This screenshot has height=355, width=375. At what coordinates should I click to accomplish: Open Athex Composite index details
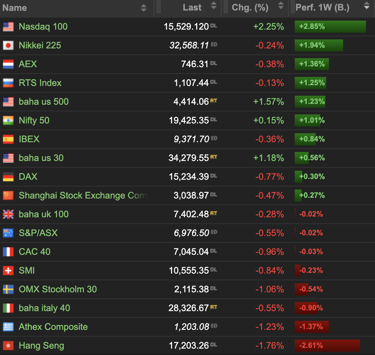53,327
